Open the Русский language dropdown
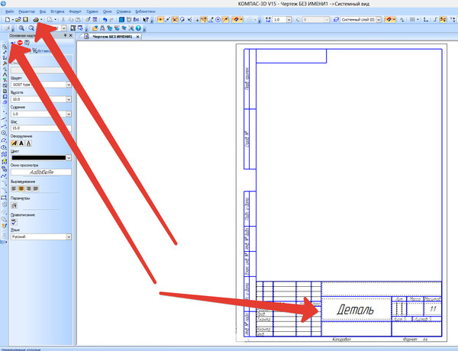458x351 pixels. click(69, 237)
